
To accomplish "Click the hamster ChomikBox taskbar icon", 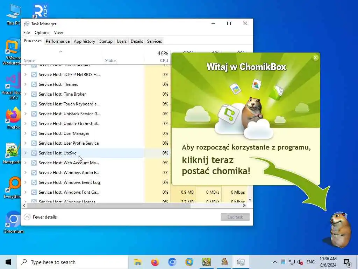I will (x=224, y=262).
